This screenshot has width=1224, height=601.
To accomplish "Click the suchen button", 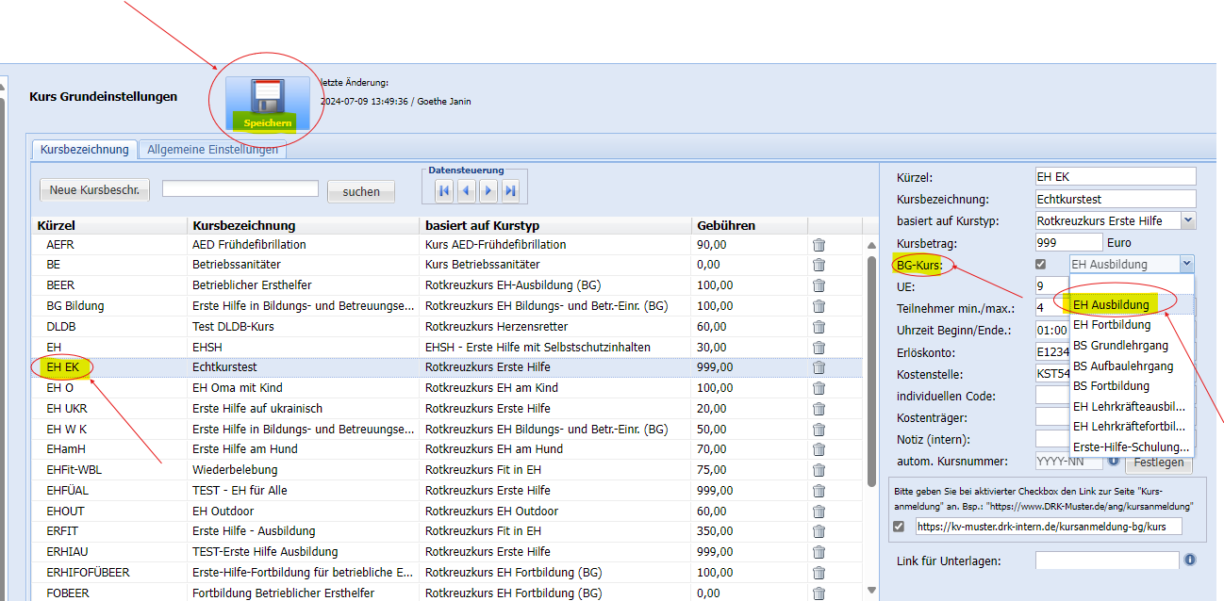I will pyautogui.click(x=361, y=191).
